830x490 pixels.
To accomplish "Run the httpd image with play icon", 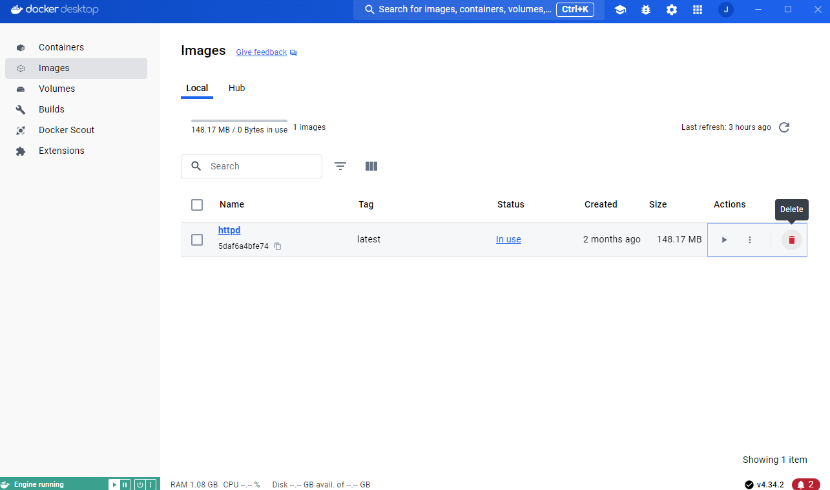I will 724,240.
